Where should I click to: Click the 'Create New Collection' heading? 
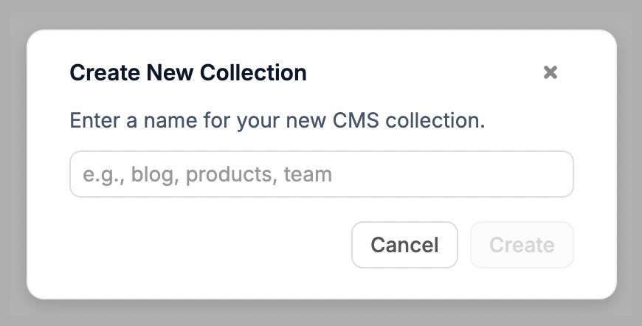[187, 73]
